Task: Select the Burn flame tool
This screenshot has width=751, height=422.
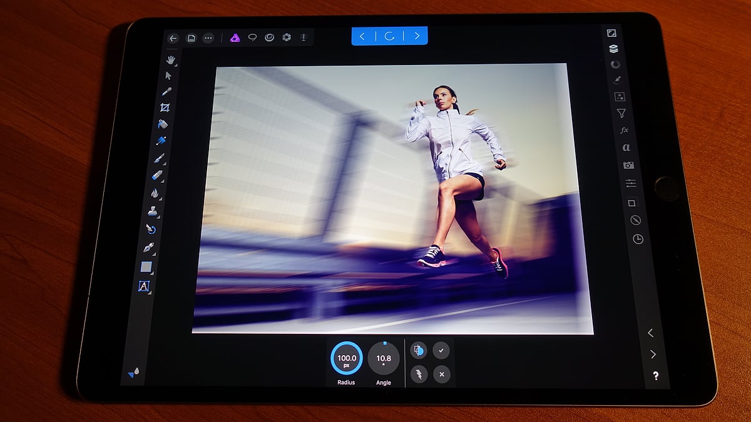Action: pos(155,193)
